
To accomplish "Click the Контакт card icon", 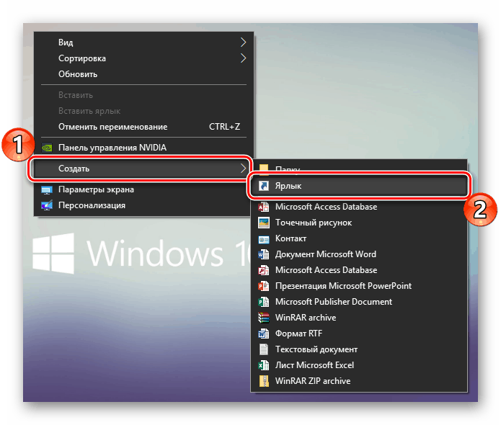I will [x=264, y=239].
